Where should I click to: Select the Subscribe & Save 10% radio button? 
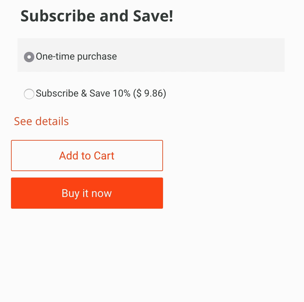point(29,94)
